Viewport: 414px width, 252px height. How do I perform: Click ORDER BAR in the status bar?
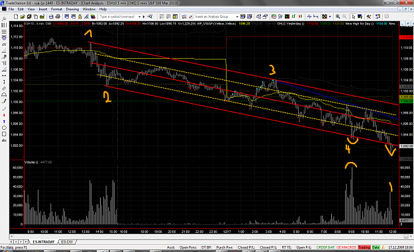325,247
